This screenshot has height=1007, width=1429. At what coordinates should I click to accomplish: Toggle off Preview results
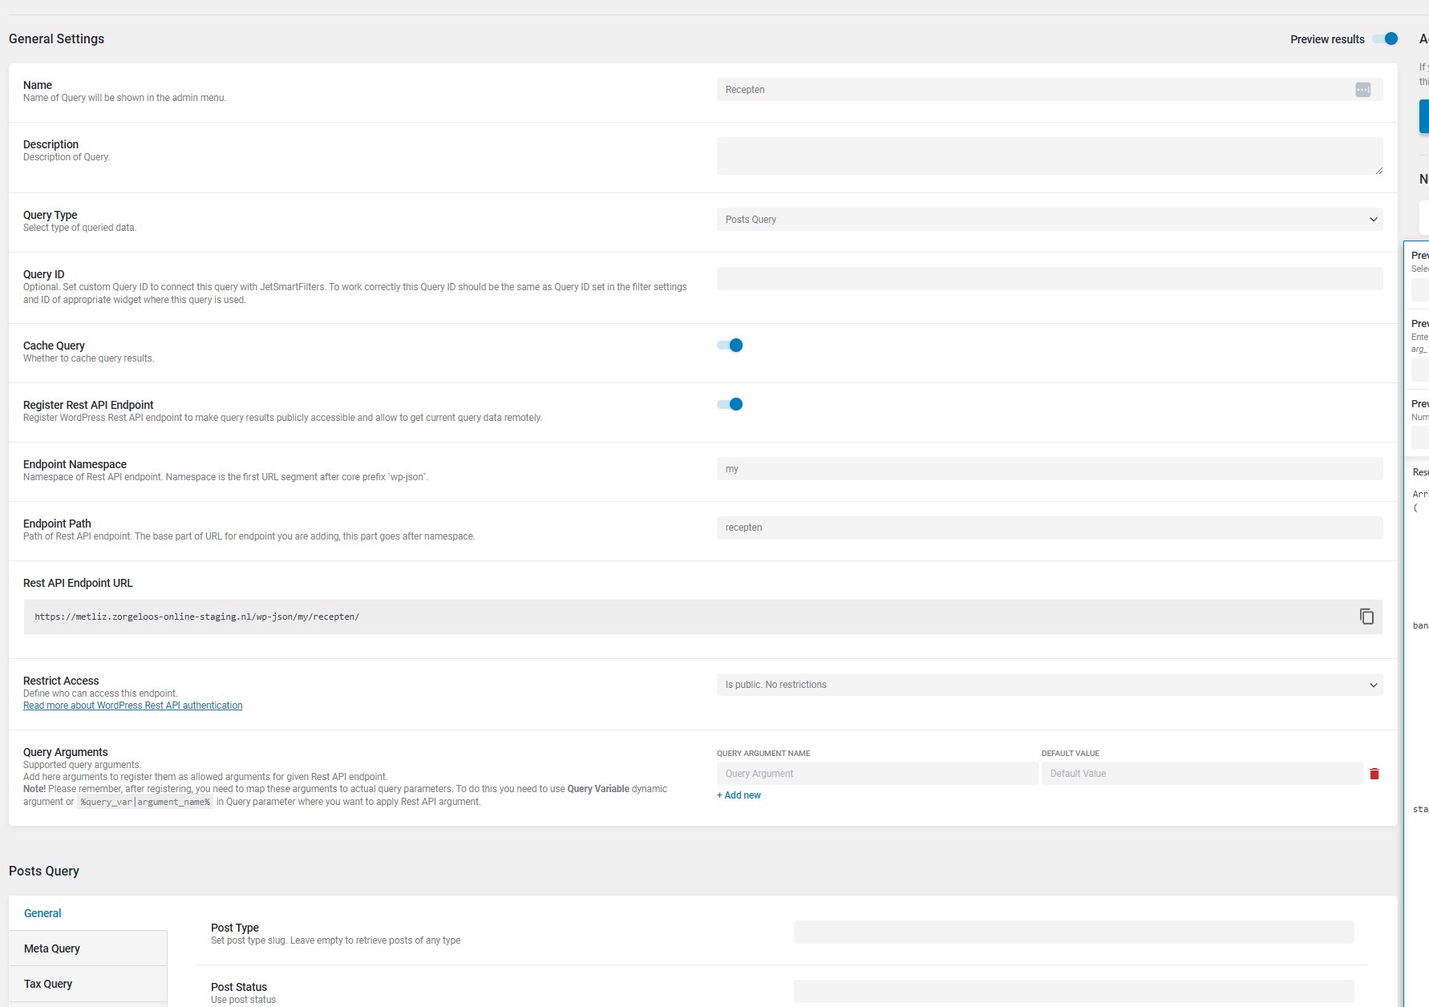pos(1386,38)
